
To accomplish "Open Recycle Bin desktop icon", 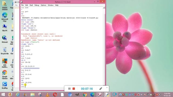I will [5, 51].
